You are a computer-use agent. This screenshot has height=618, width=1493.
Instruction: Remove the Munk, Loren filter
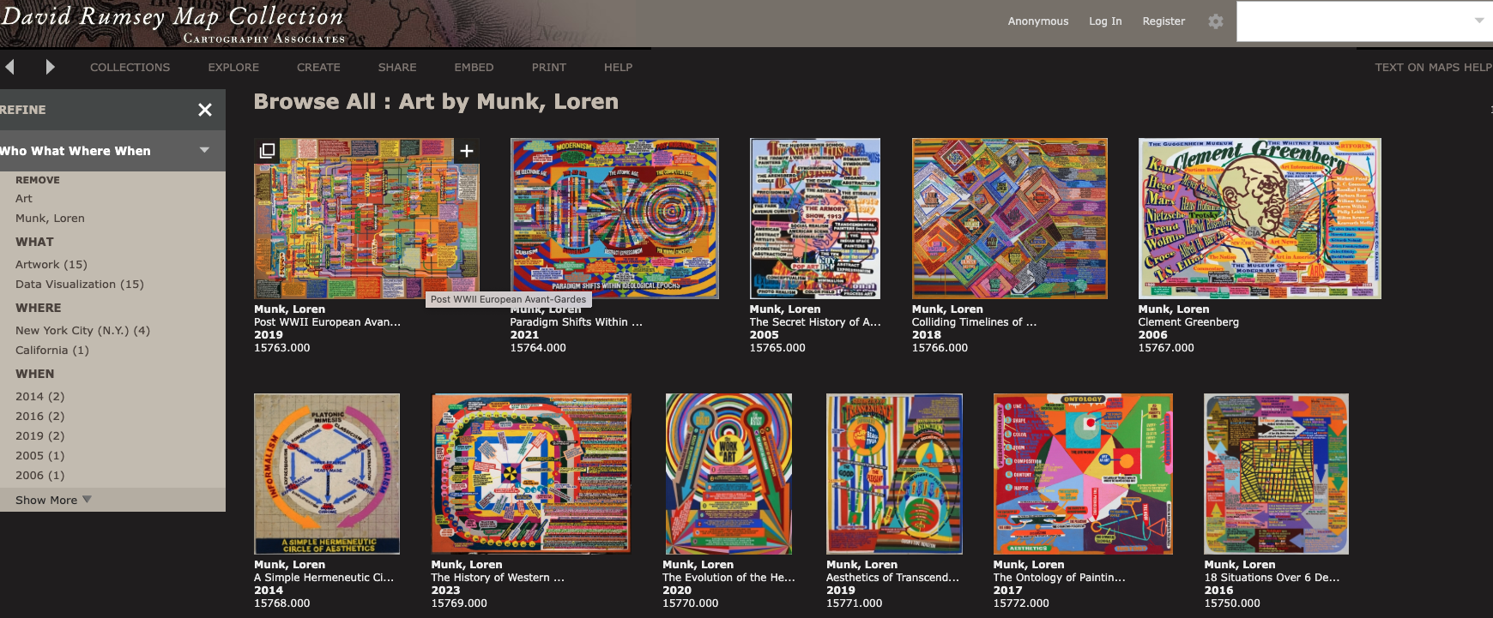[50, 218]
